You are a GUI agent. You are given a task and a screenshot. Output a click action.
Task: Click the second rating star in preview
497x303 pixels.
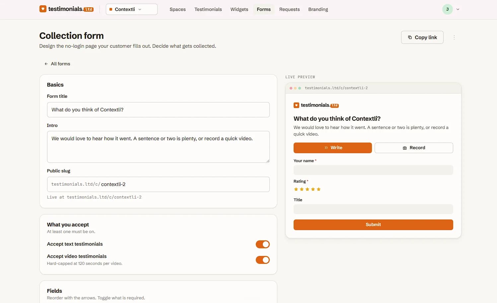(302, 189)
